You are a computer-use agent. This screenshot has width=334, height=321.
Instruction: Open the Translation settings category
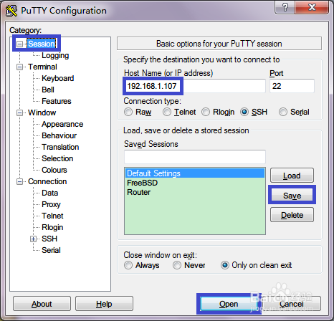pos(60,147)
